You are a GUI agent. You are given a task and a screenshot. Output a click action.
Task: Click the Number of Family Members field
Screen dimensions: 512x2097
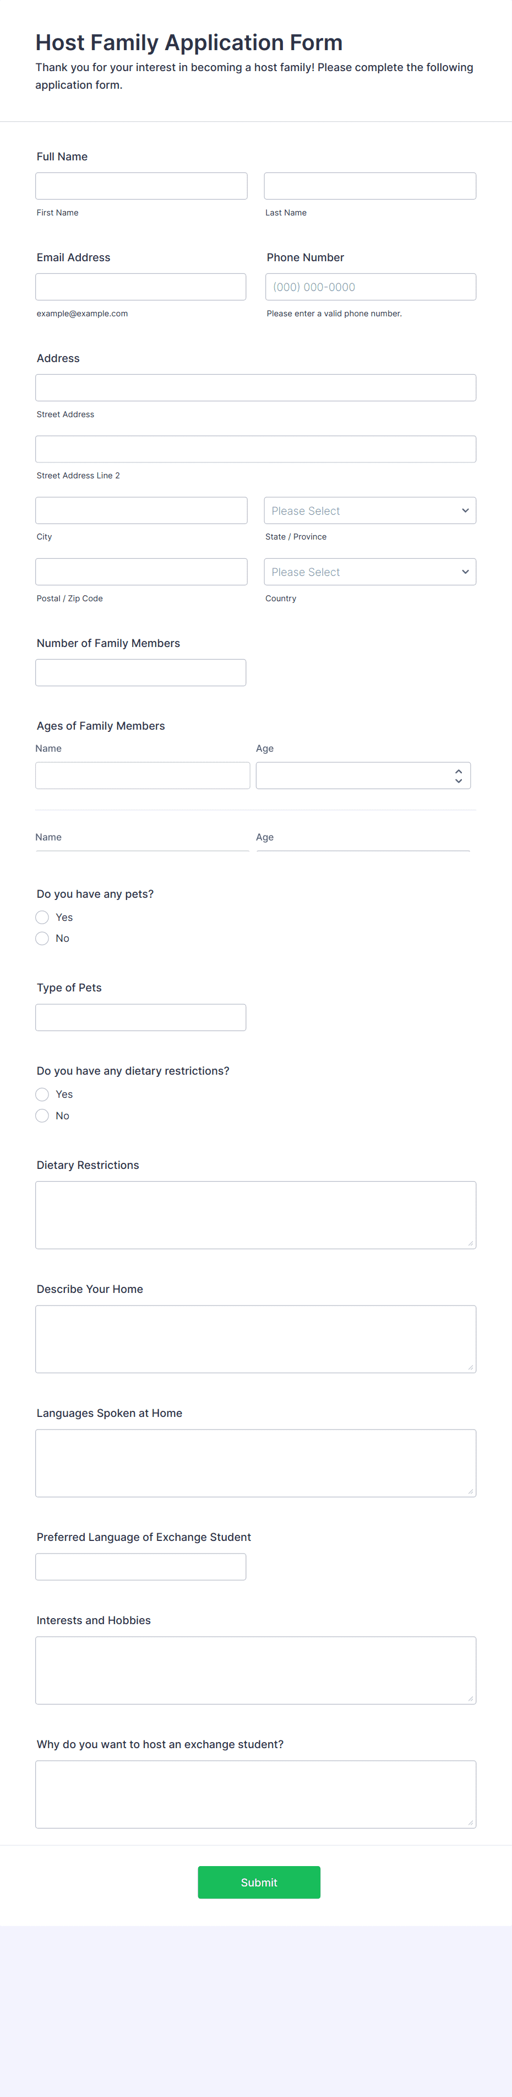click(140, 672)
